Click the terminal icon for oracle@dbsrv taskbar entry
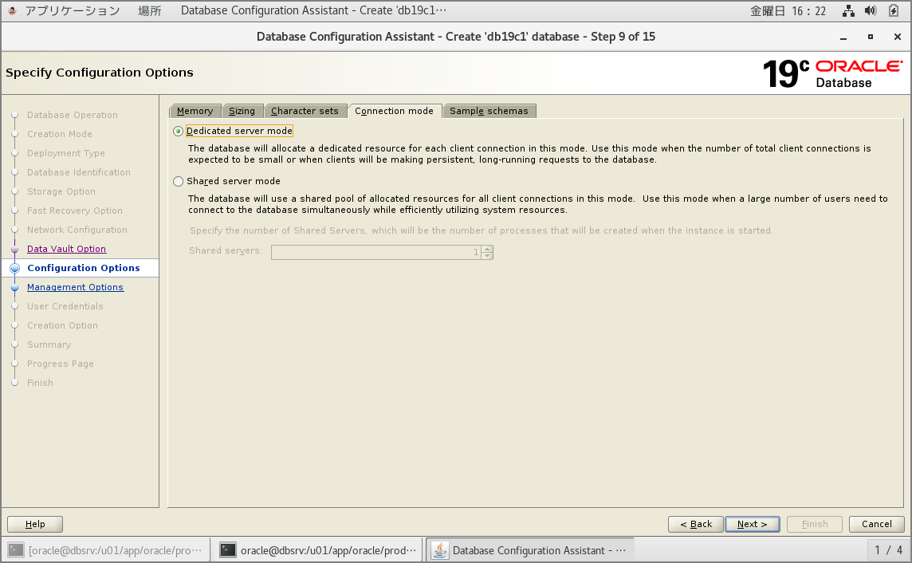Viewport: 912px width, 563px height. coord(229,549)
